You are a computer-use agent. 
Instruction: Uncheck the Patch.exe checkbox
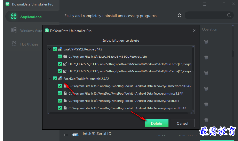pyautogui.click(x=60, y=100)
